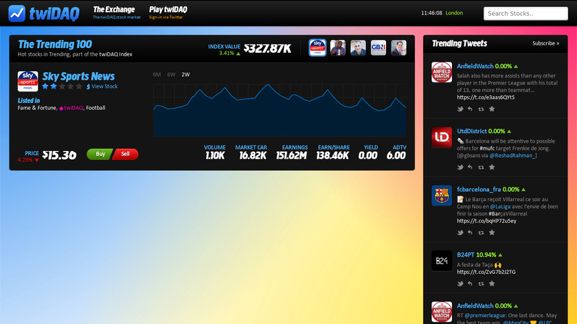Click favorite star under Salah tweet
The height and width of the screenshot is (324, 577).
point(492,109)
